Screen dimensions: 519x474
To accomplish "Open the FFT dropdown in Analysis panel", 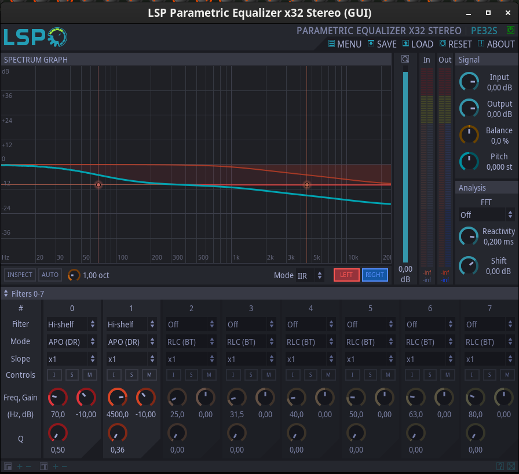I will point(487,214).
